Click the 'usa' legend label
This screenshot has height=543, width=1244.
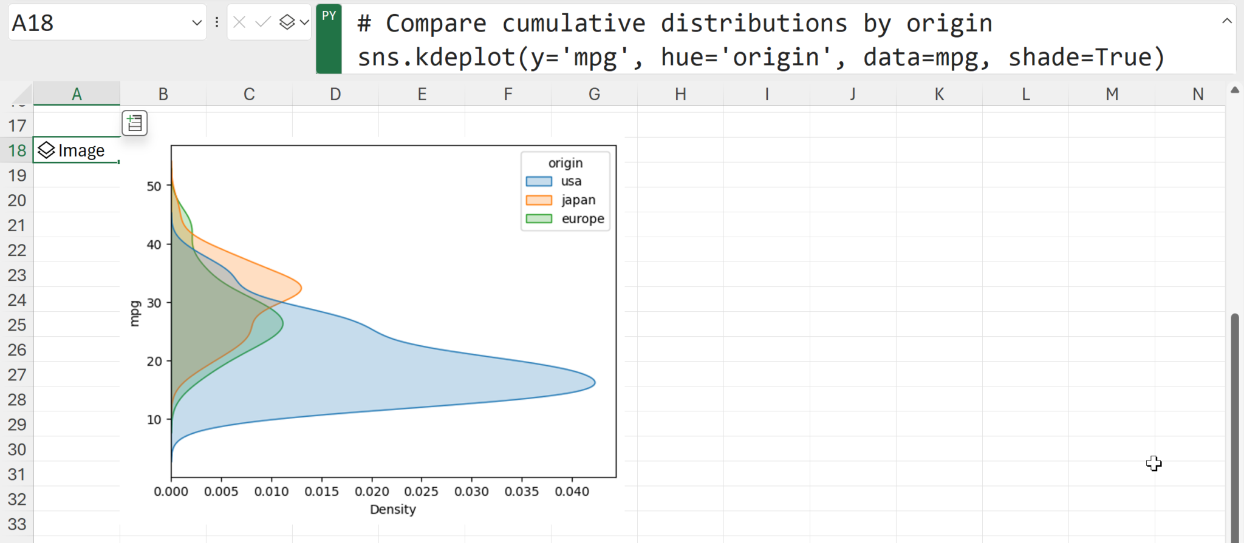(571, 181)
